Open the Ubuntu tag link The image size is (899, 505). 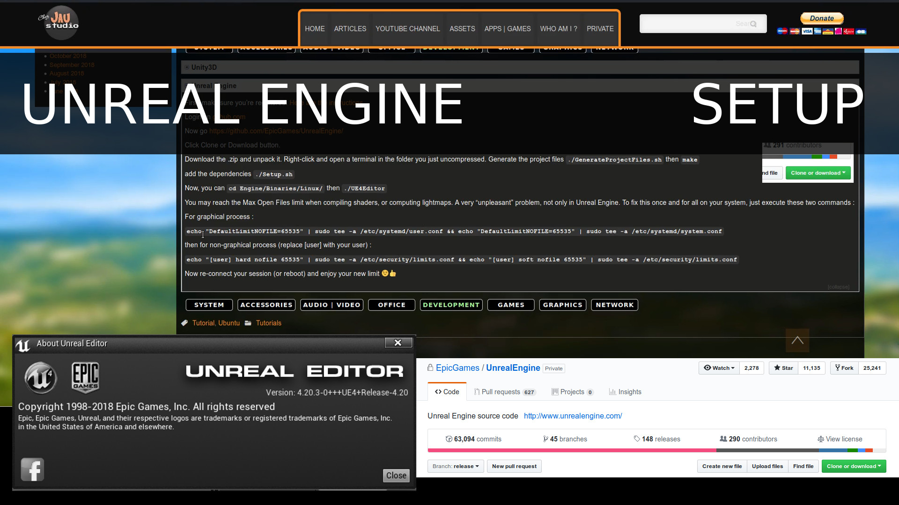pos(229,323)
